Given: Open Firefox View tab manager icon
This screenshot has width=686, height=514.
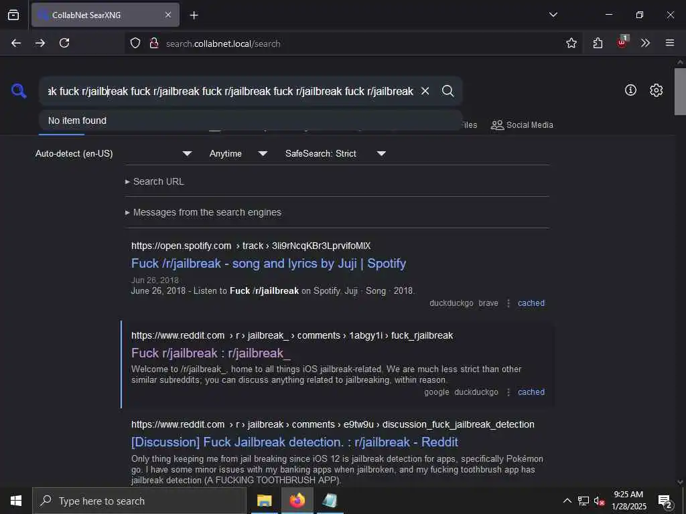Looking at the screenshot, I should click(13, 15).
